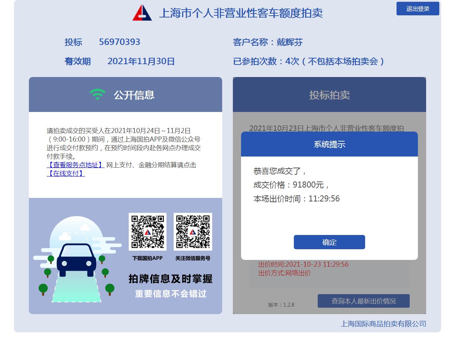Click the page title 上海市个人非营业性客车额度拍卖
The width and height of the screenshot is (455, 343).
[241, 13]
